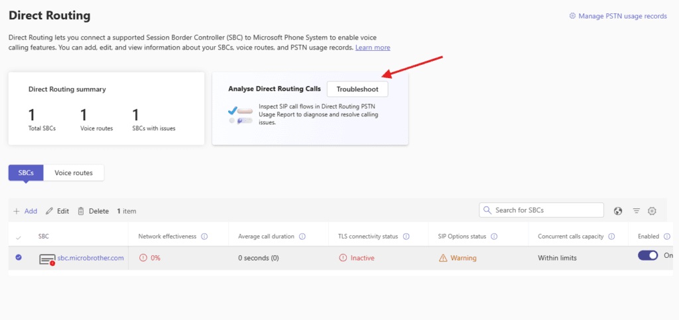Viewport: 679px width, 320px height.
Task: Uncheck the sbc.microbrother.com row checkbox
Action: tap(19, 257)
